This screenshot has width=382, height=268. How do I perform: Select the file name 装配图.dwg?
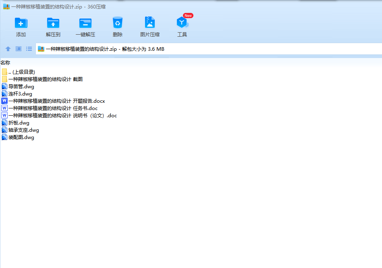coord(21,137)
